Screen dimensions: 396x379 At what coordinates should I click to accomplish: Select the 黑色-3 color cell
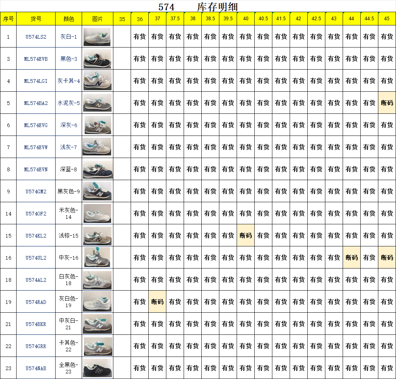point(69,59)
